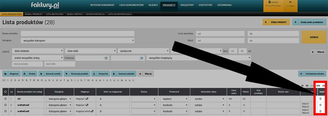Open the first Produkcja calendar picker

(x=106, y=58)
